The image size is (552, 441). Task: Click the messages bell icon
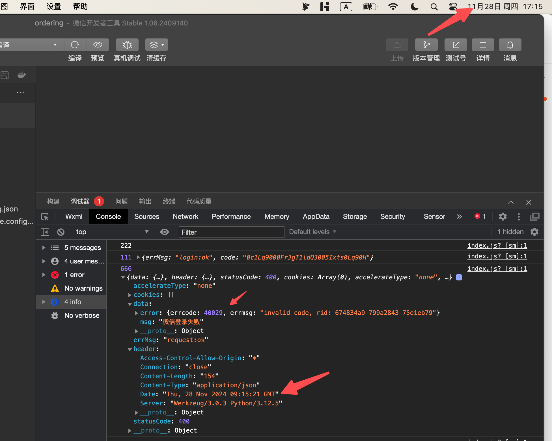pos(510,45)
